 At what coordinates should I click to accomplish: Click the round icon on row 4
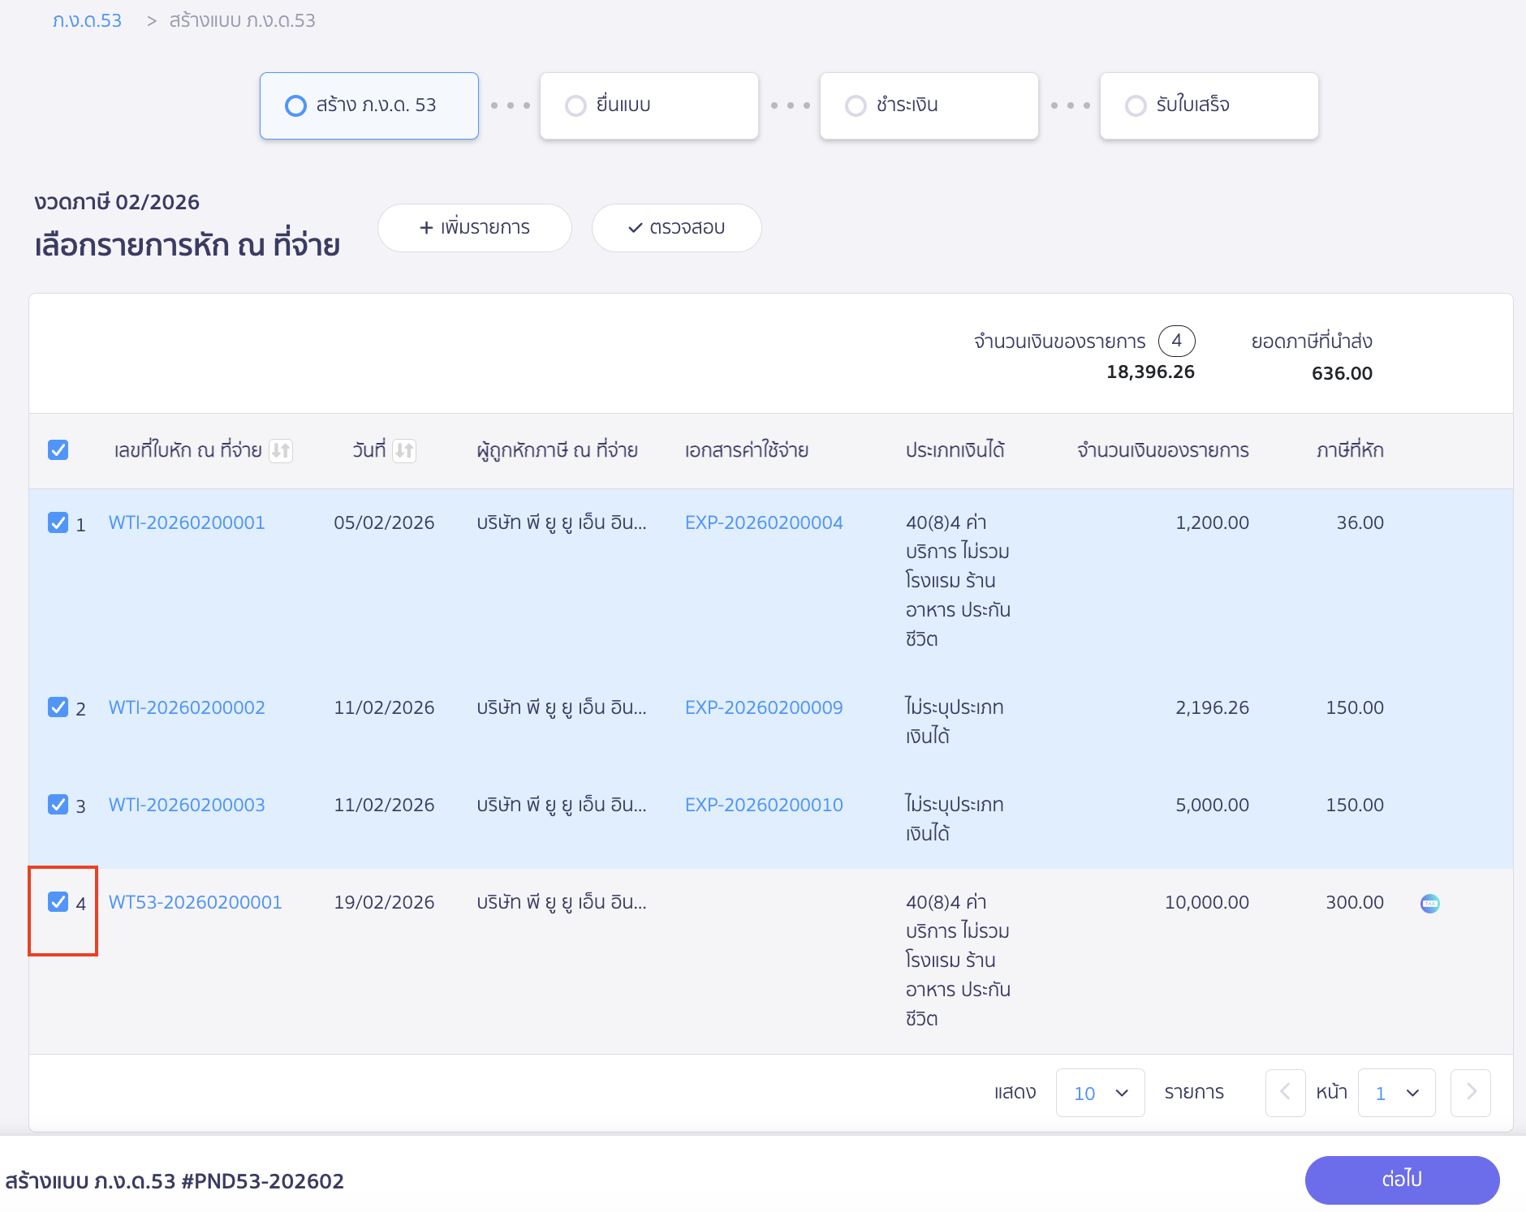pos(1429,903)
